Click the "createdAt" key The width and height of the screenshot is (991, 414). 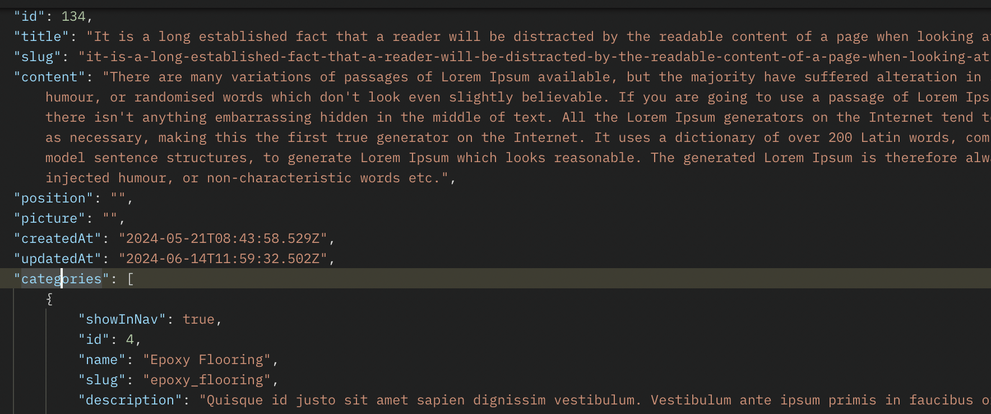click(57, 238)
